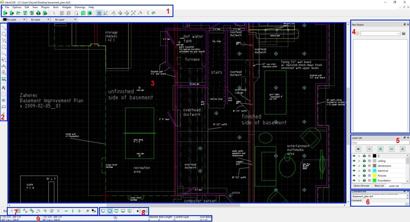Click the Pen Wizard color picker button
Image resolution: width=410 pixels, height=222 pixels.
coord(404,33)
